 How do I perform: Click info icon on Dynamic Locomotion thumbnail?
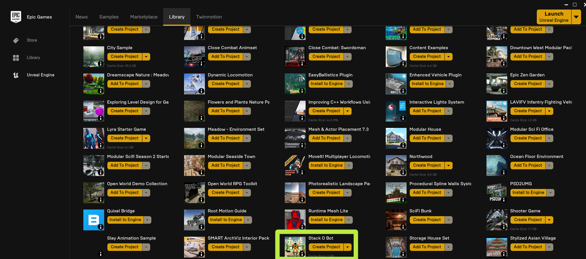201,91
